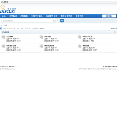Click the blue magnifier search button
Screen dimensions: 117x117
62,21
